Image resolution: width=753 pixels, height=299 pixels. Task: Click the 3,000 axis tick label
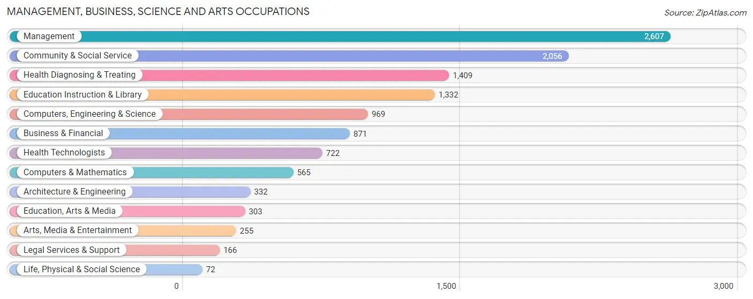723,286
